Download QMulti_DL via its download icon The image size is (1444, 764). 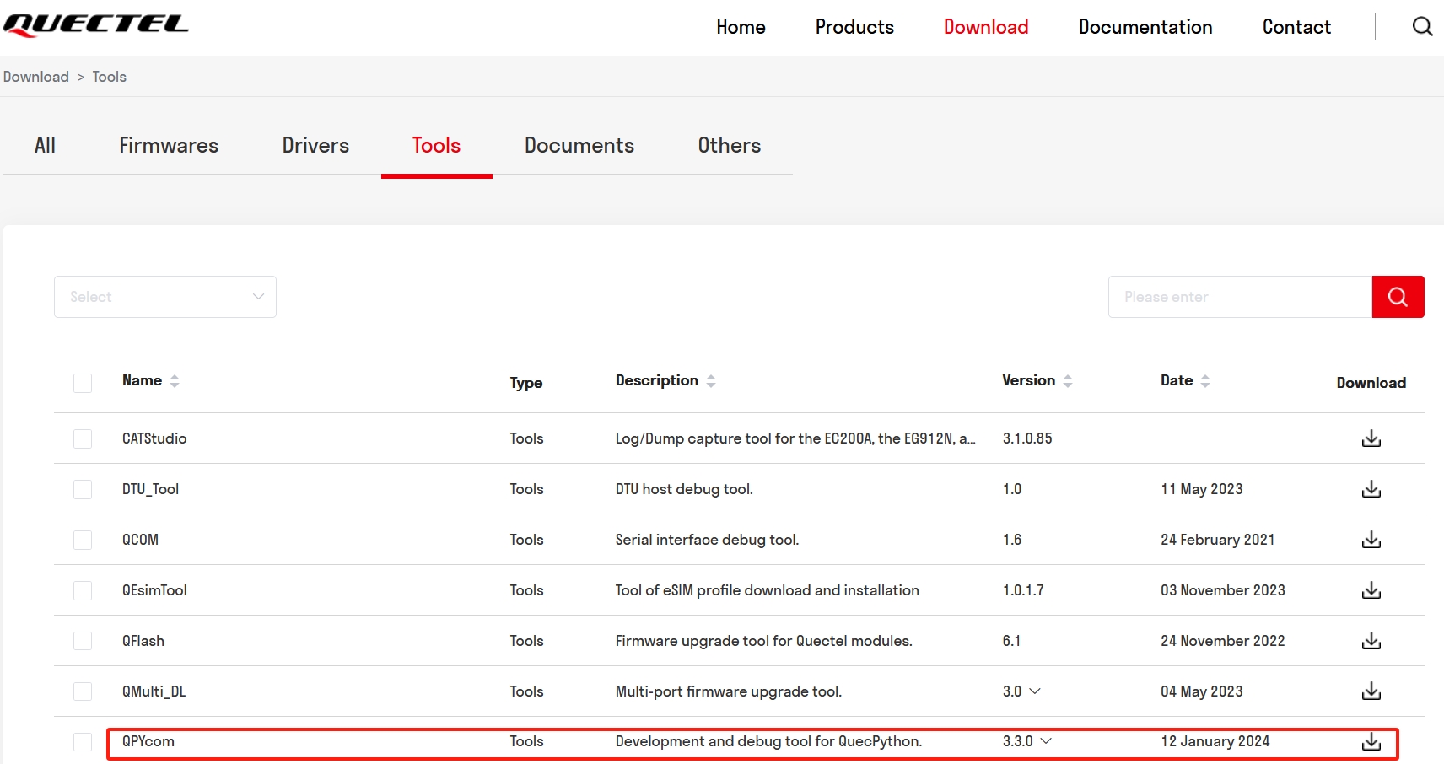[1371, 691]
